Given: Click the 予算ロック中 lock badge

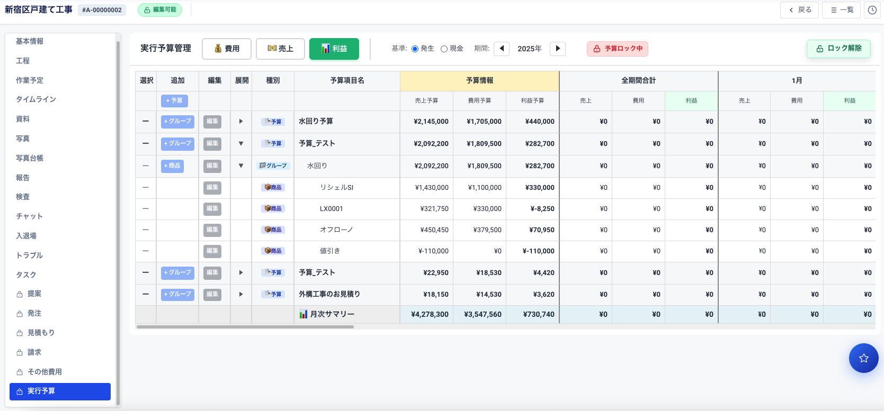Looking at the screenshot, I should coord(617,49).
